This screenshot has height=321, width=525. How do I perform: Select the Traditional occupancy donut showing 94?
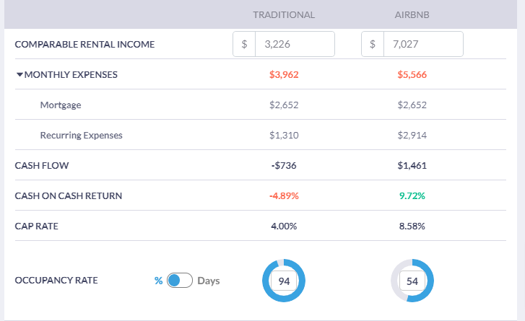click(284, 281)
